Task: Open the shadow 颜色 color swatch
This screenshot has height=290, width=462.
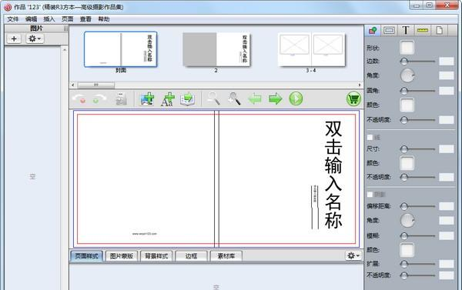Action: click(x=407, y=250)
